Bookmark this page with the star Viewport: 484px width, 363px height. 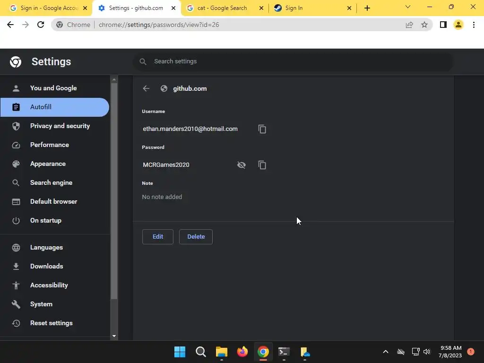(424, 25)
